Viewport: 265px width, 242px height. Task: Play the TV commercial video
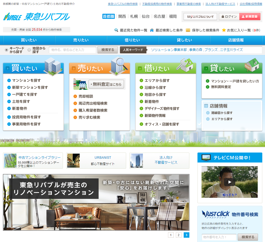pos(230,182)
